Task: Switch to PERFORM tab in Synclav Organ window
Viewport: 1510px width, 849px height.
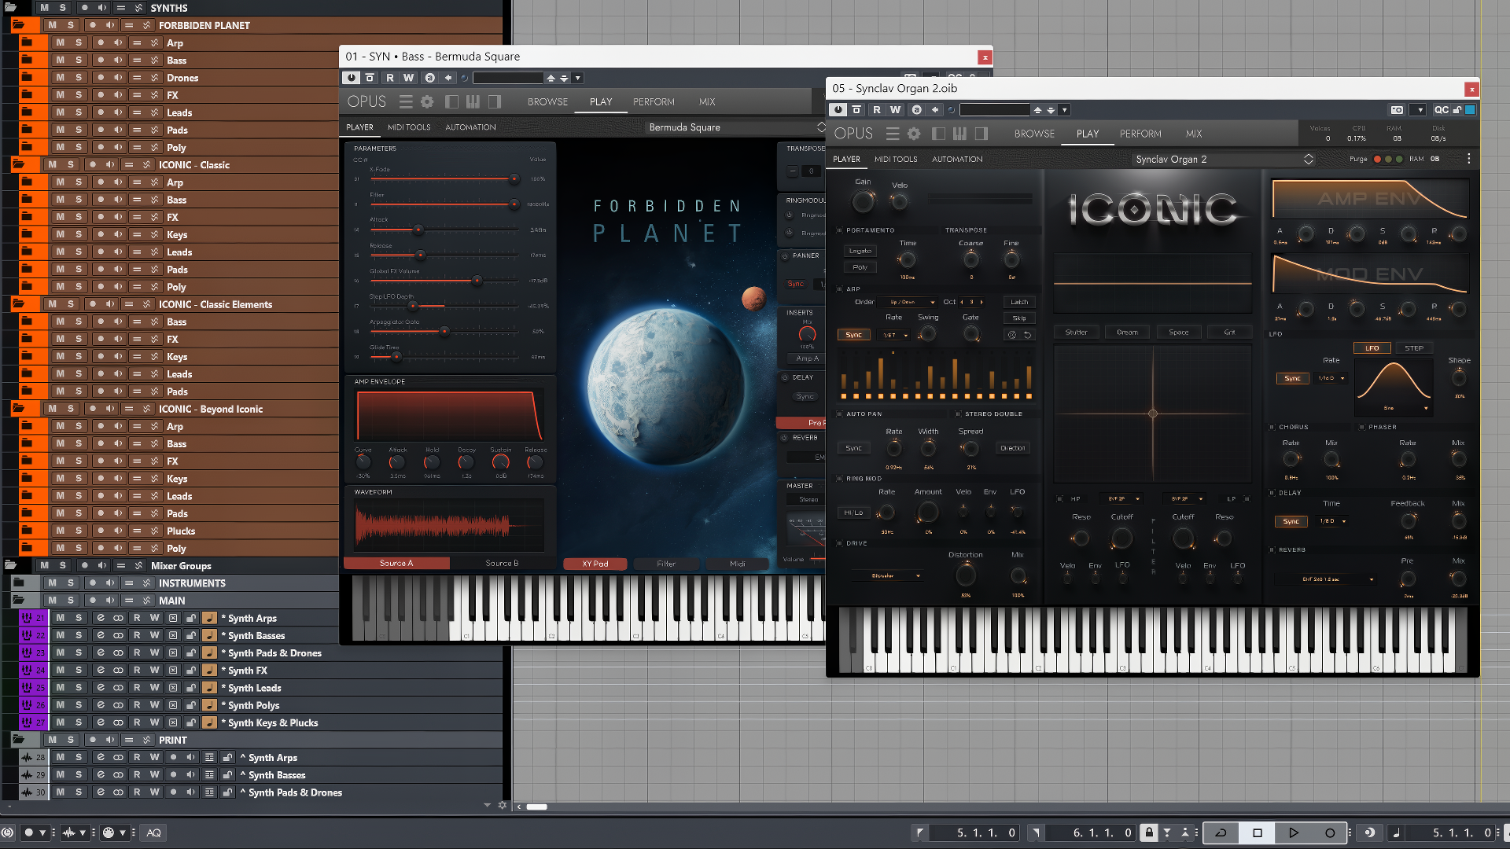Action: click(1140, 134)
